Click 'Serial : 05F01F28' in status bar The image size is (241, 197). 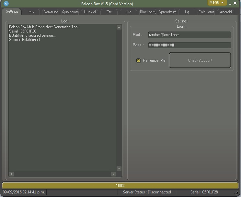[x=204, y=192]
